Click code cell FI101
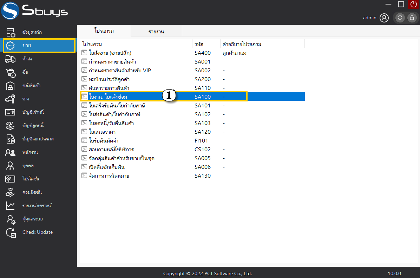Image resolution: width=420 pixels, height=278 pixels. pyautogui.click(x=201, y=141)
